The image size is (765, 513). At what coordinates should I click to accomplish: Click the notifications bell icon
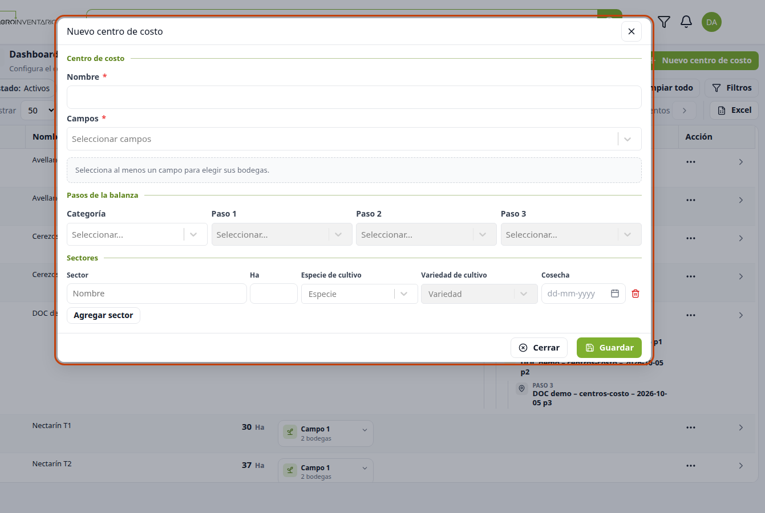point(686,22)
